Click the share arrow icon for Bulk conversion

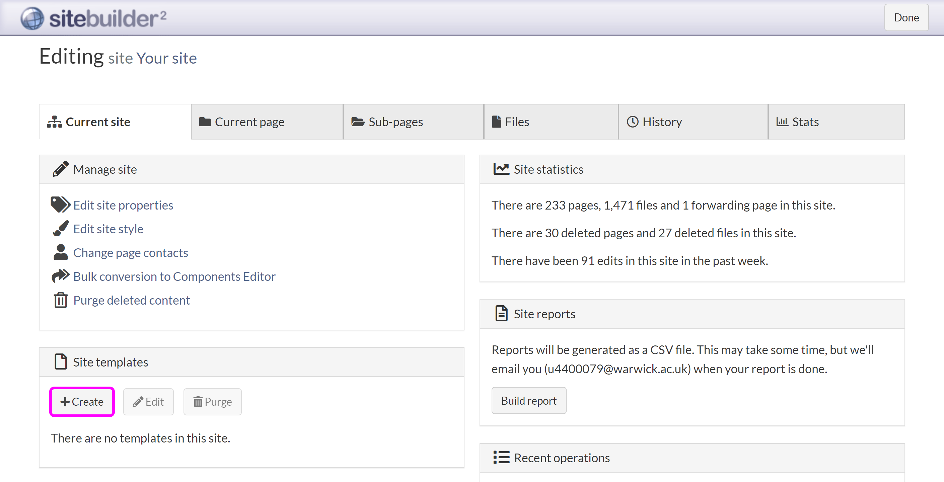[61, 276]
